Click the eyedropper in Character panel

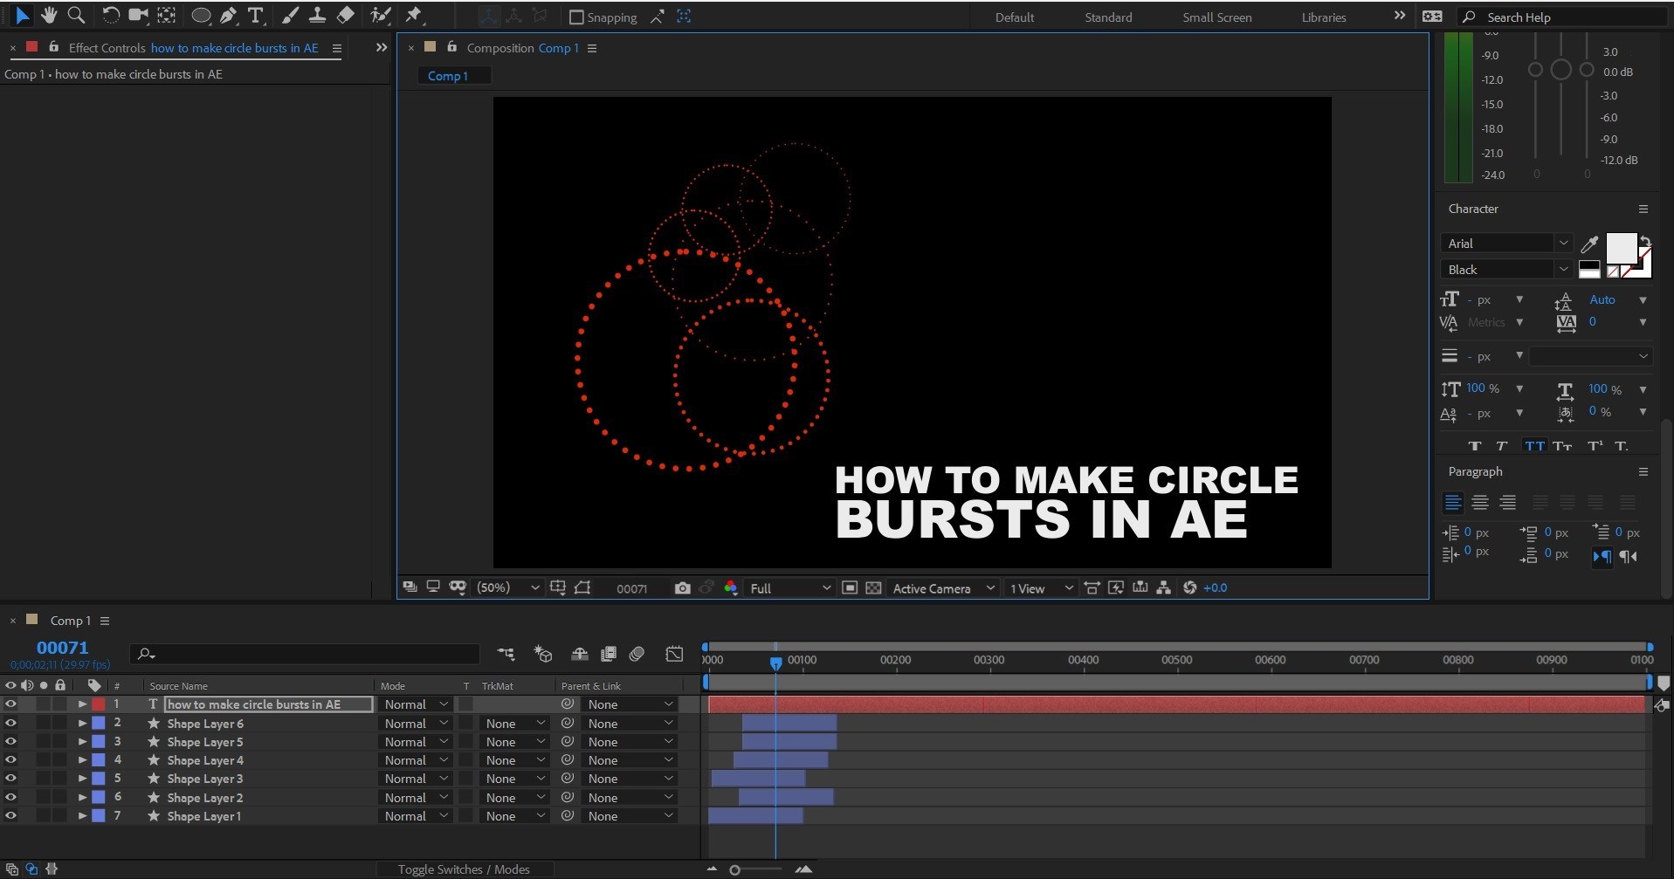[x=1589, y=244]
